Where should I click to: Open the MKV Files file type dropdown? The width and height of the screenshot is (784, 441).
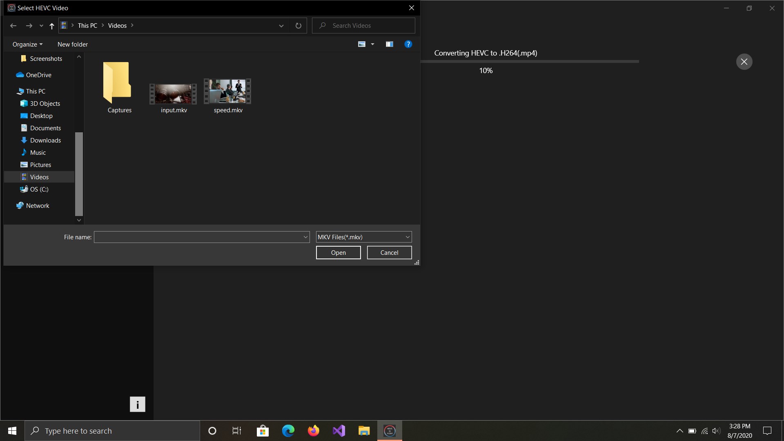[x=363, y=237]
